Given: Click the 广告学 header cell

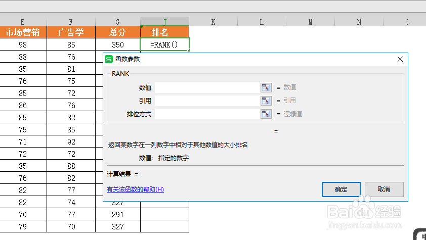Looking at the screenshot, I should tap(71, 32).
